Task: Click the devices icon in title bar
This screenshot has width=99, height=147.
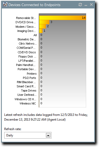Action: click(x=5, y=4)
